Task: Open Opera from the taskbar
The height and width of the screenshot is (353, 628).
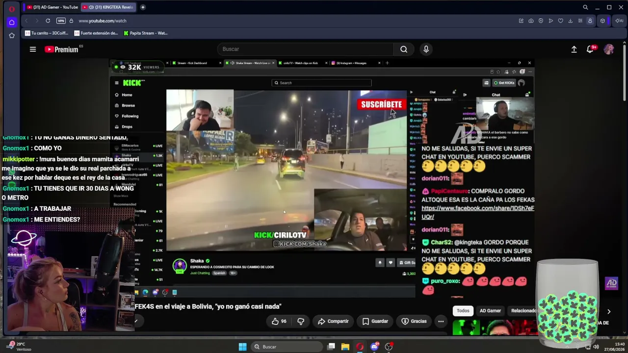Action: 360,347
